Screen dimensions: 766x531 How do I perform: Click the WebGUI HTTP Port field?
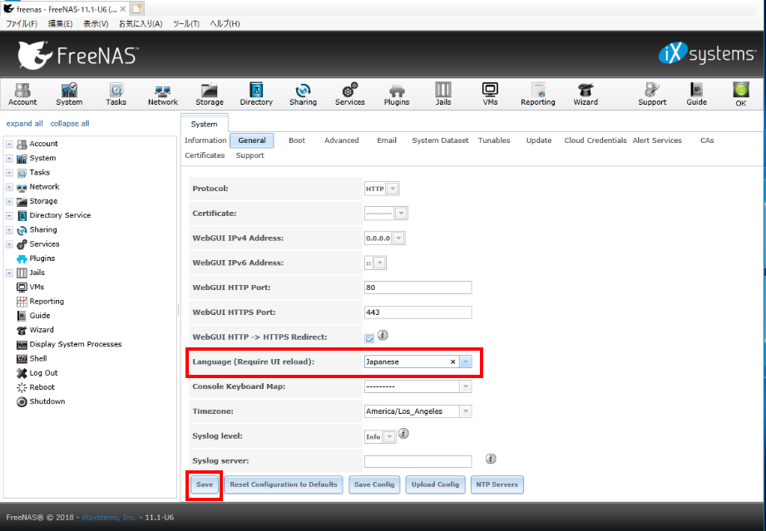tap(418, 288)
